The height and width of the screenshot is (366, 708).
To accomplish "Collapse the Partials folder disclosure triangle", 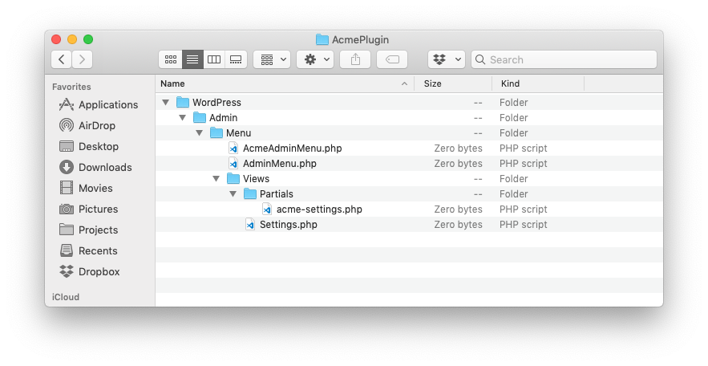I will (233, 194).
